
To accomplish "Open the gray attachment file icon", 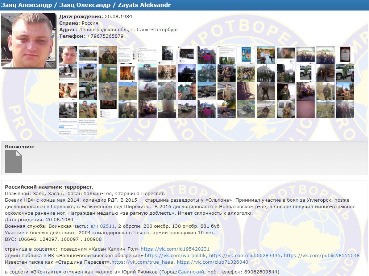I will [x=13, y=161].
